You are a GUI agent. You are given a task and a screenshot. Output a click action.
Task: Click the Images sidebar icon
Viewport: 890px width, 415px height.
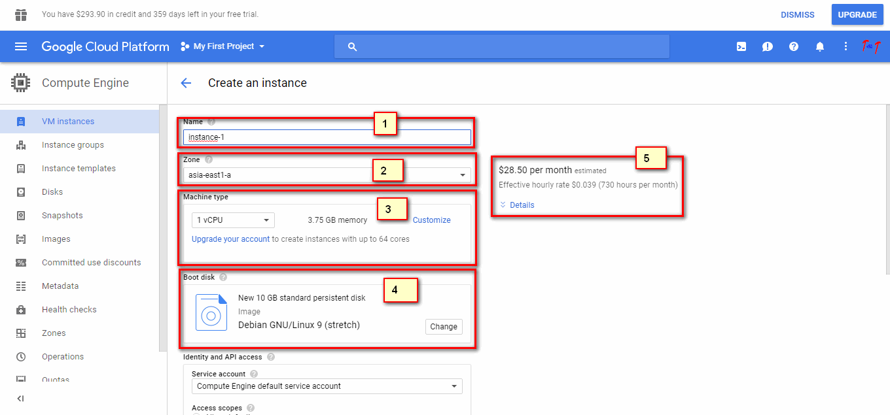[x=21, y=239]
